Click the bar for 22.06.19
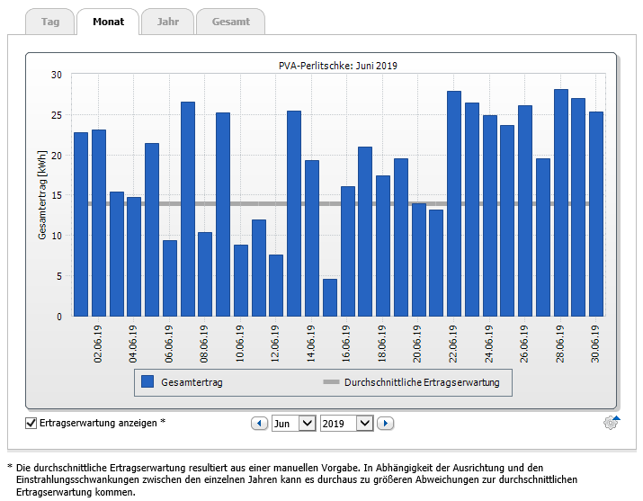This screenshot has width=643, height=501. pyautogui.click(x=454, y=204)
